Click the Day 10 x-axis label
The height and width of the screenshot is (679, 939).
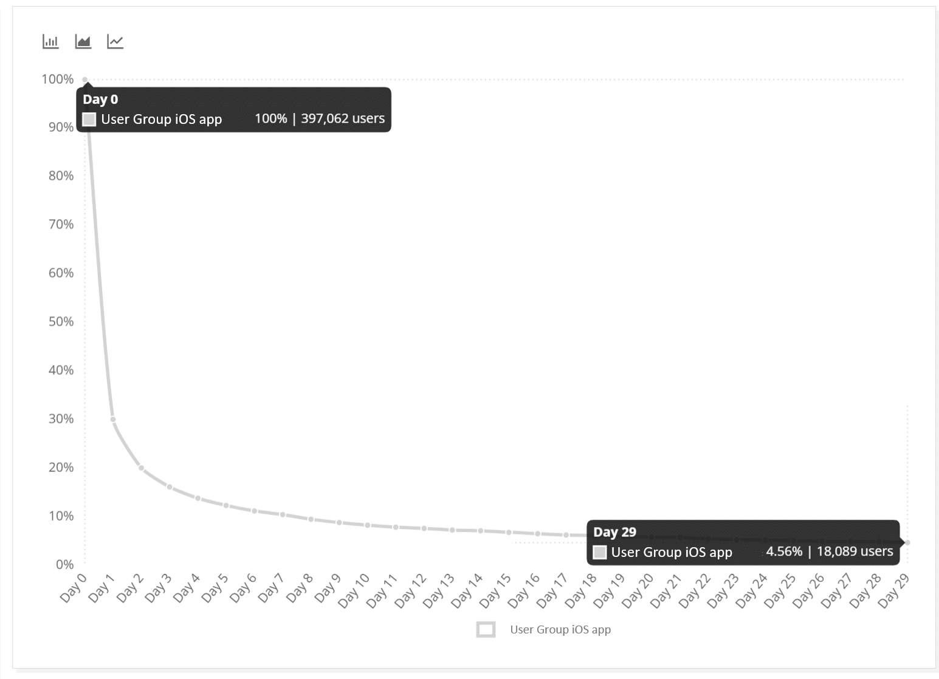coord(354,591)
